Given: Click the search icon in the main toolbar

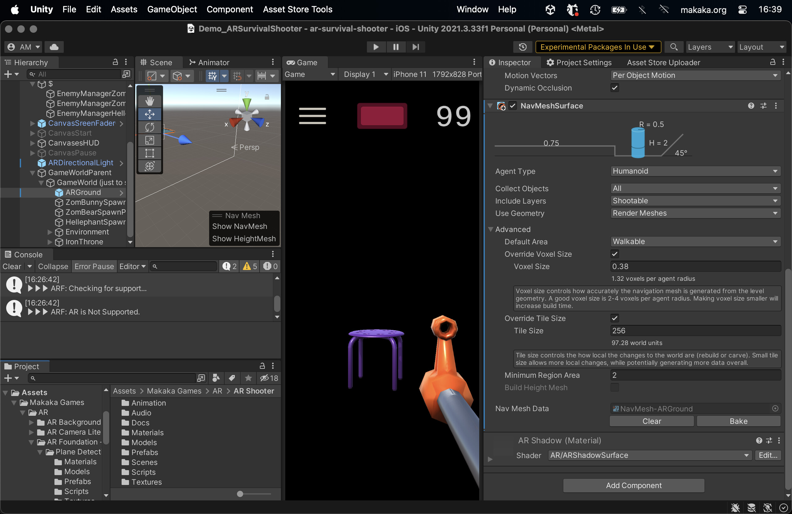Looking at the screenshot, I should 674,47.
